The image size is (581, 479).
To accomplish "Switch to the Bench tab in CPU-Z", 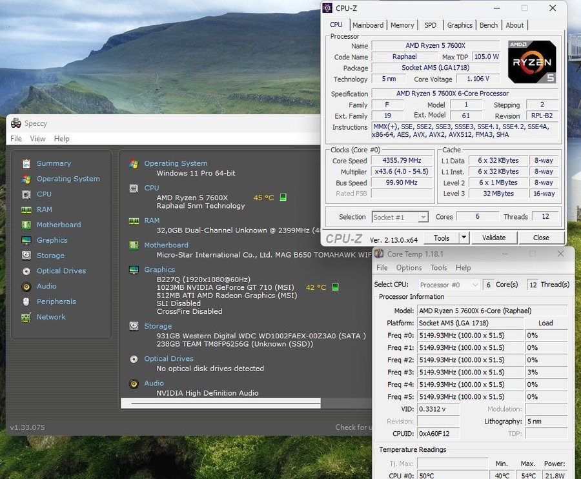I will 489,25.
